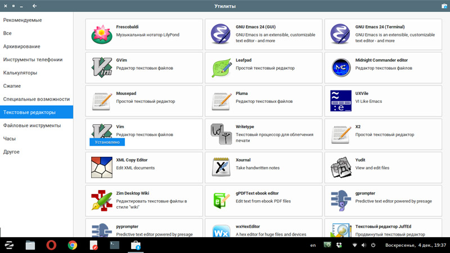Click the top-right store bag icon

[x=444, y=6]
